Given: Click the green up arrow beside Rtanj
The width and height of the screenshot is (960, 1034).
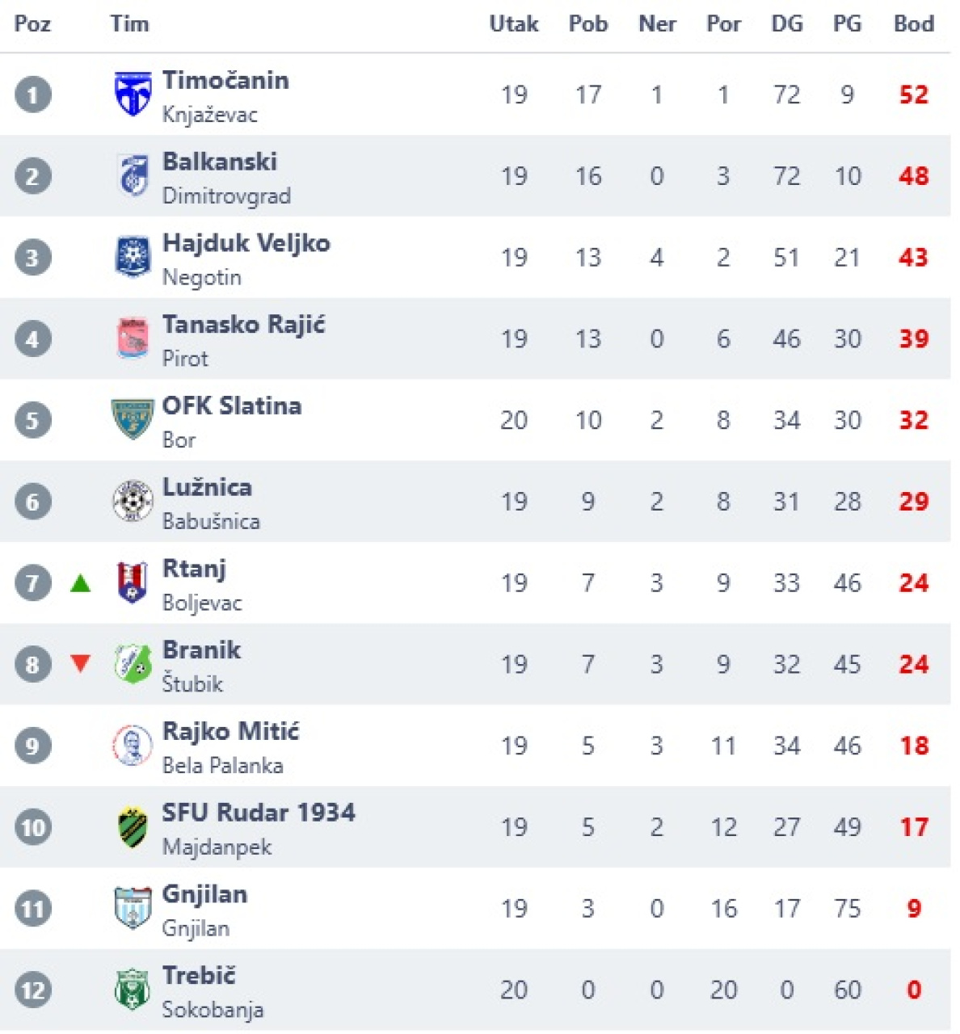Looking at the screenshot, I should click(80, 582).
